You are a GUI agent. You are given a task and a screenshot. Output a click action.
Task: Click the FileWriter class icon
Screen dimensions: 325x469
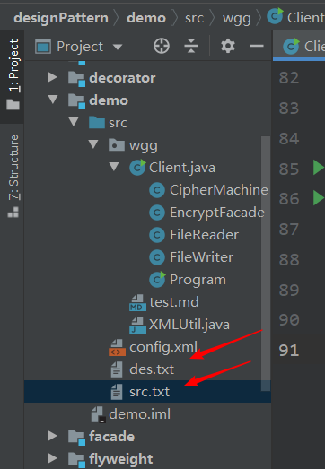point(157,257)
